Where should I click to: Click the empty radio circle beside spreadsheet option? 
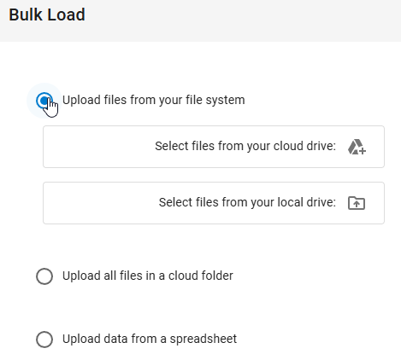pyautogui.click(x=44, y=340)
